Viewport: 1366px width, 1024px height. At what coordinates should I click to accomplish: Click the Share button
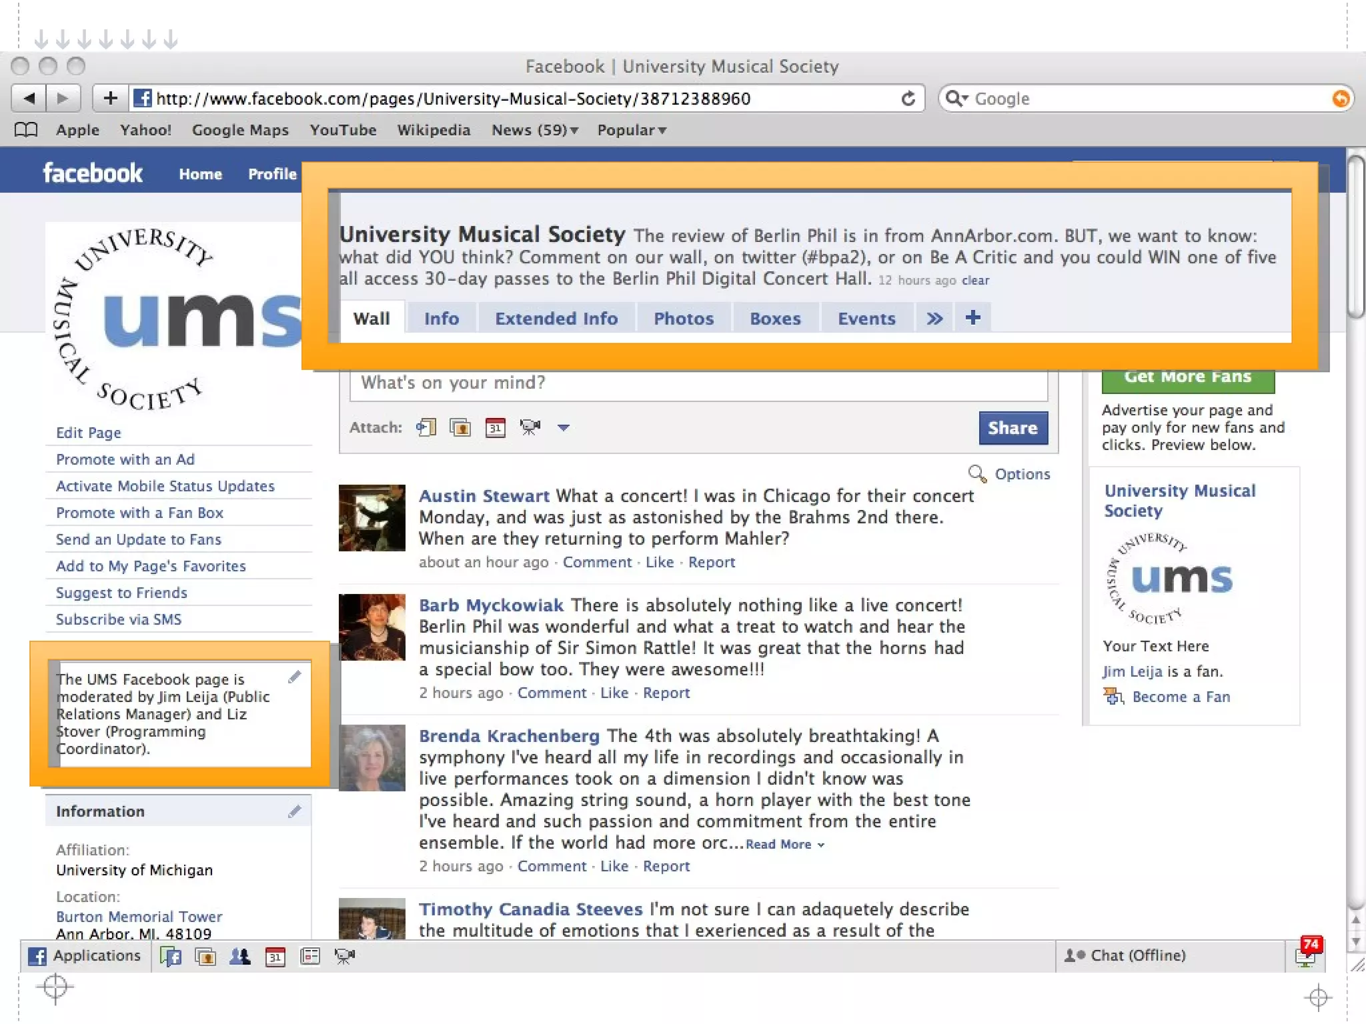click(x=1012, y=428)
